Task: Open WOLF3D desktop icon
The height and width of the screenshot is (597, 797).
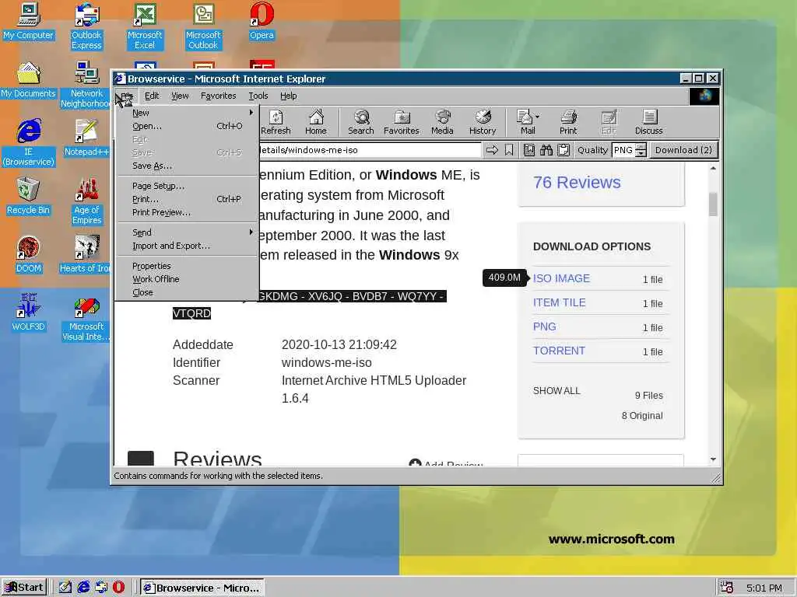Action: click(29, 313)
